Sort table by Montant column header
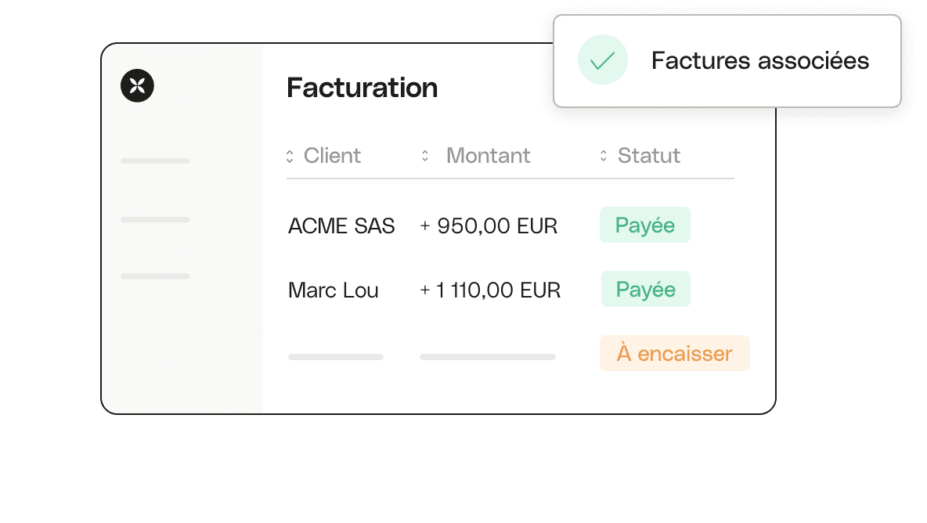The height and width of the screenshot is (523, 927). click(489, 156)
